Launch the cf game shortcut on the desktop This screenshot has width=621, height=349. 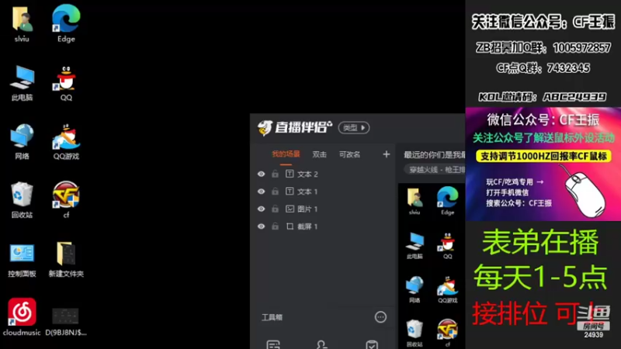pyautogui.click(x=66, y=200)
